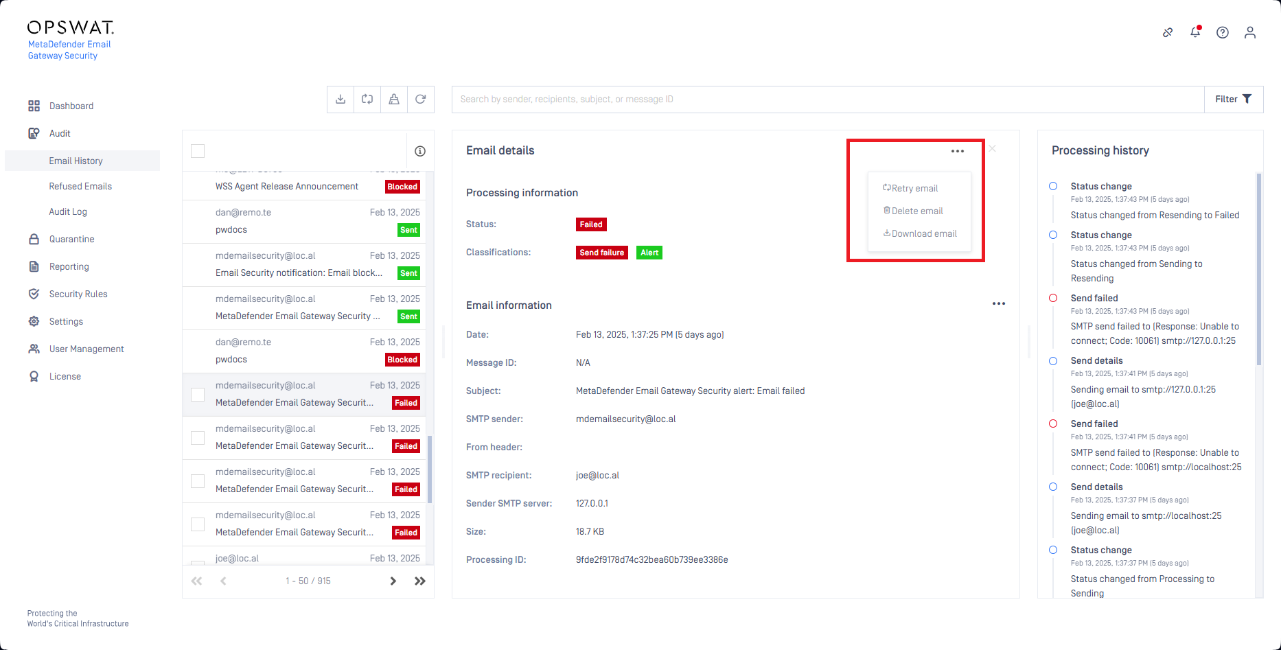Close the Email details panel

pos(992,148)
